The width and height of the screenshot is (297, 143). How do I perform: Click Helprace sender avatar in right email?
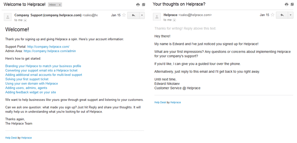(157, 17)
